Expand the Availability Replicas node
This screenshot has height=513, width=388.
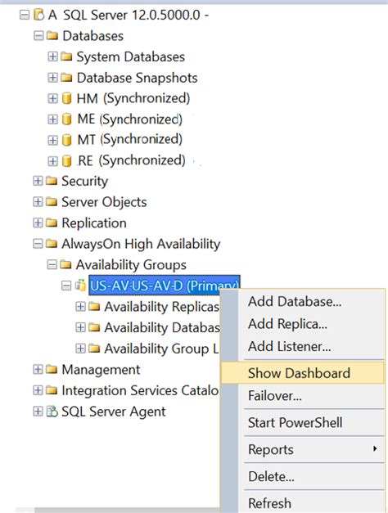click(80, 307)
